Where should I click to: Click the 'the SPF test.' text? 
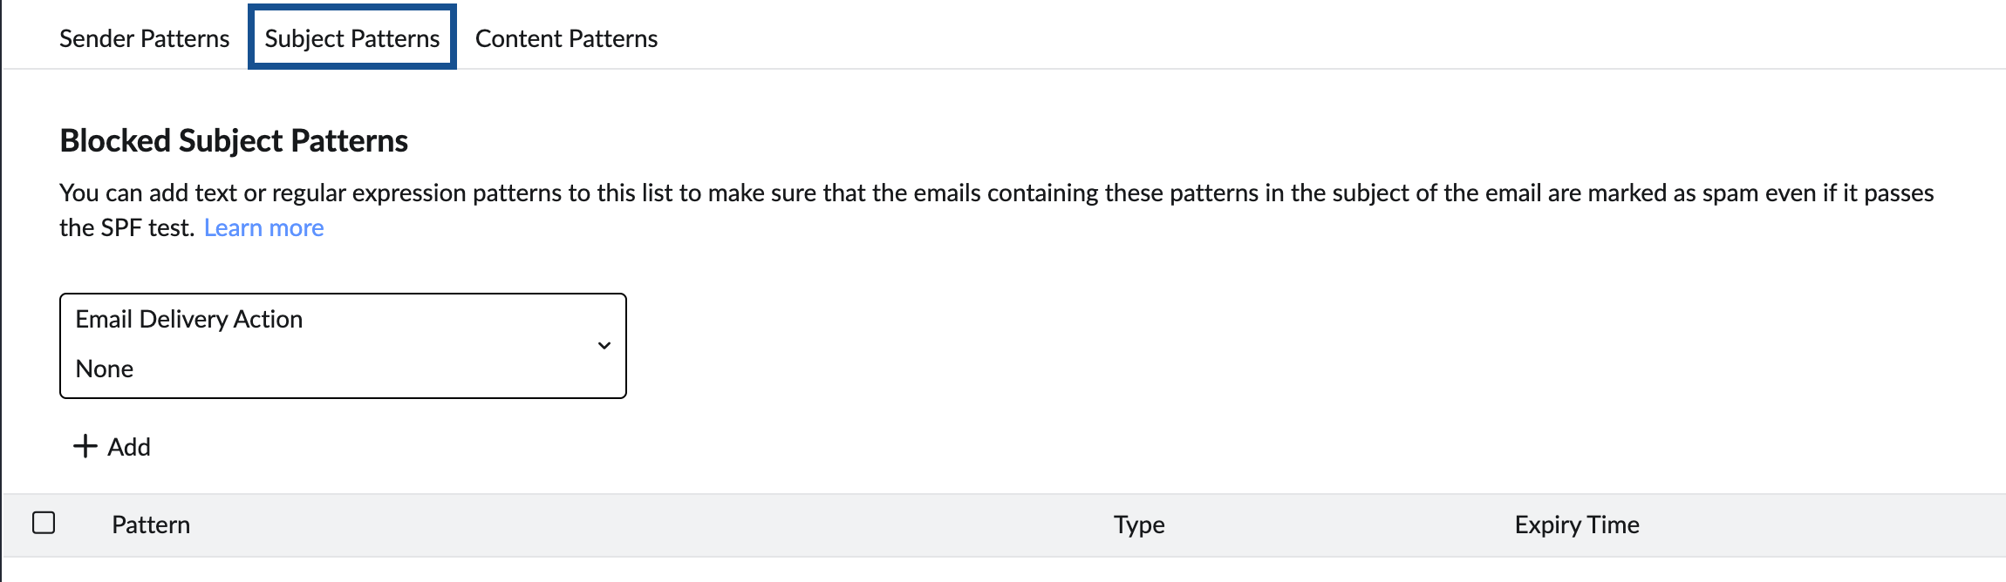point(126,227)
